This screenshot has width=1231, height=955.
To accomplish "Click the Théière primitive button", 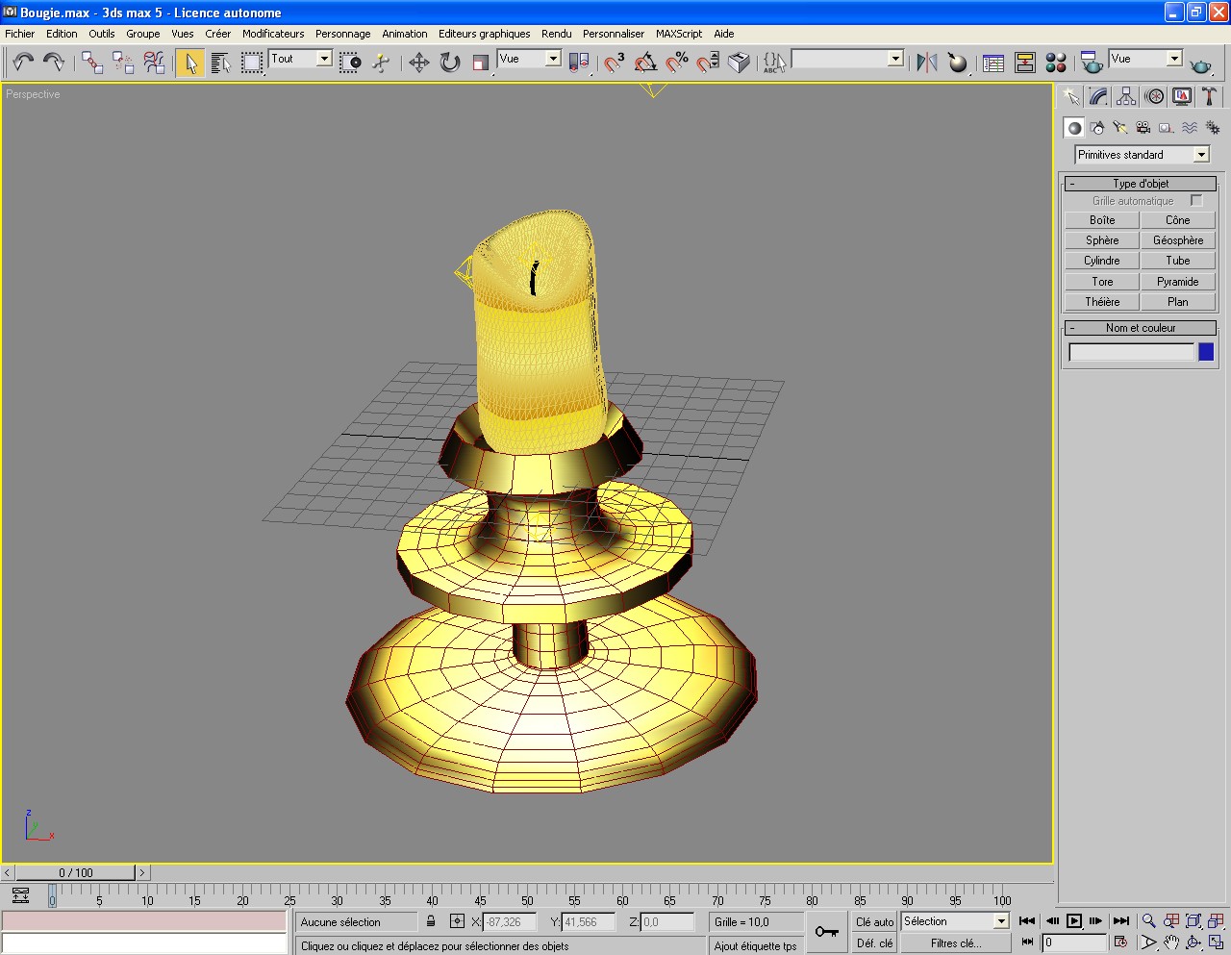I will point(1102,302).
